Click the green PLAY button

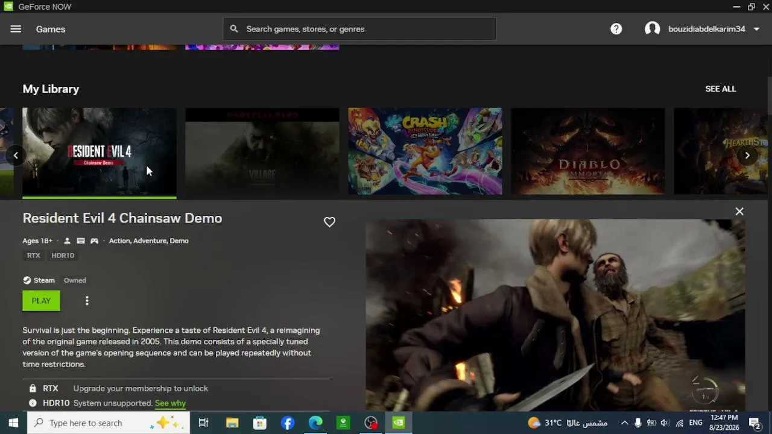pos(41,301)
